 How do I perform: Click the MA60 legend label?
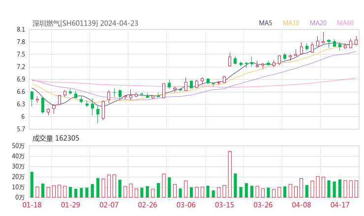click(345, 23)
